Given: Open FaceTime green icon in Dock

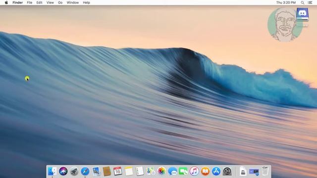Looking at the screenshot, I should tap(183, 172).
